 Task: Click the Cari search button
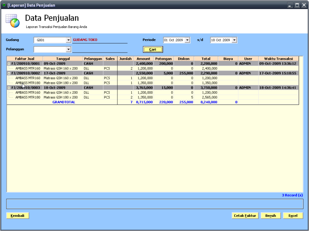pyautogui.click(x=153, y=49)
